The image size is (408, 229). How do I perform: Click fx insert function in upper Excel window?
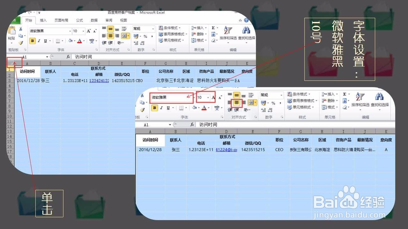(68, 57)
